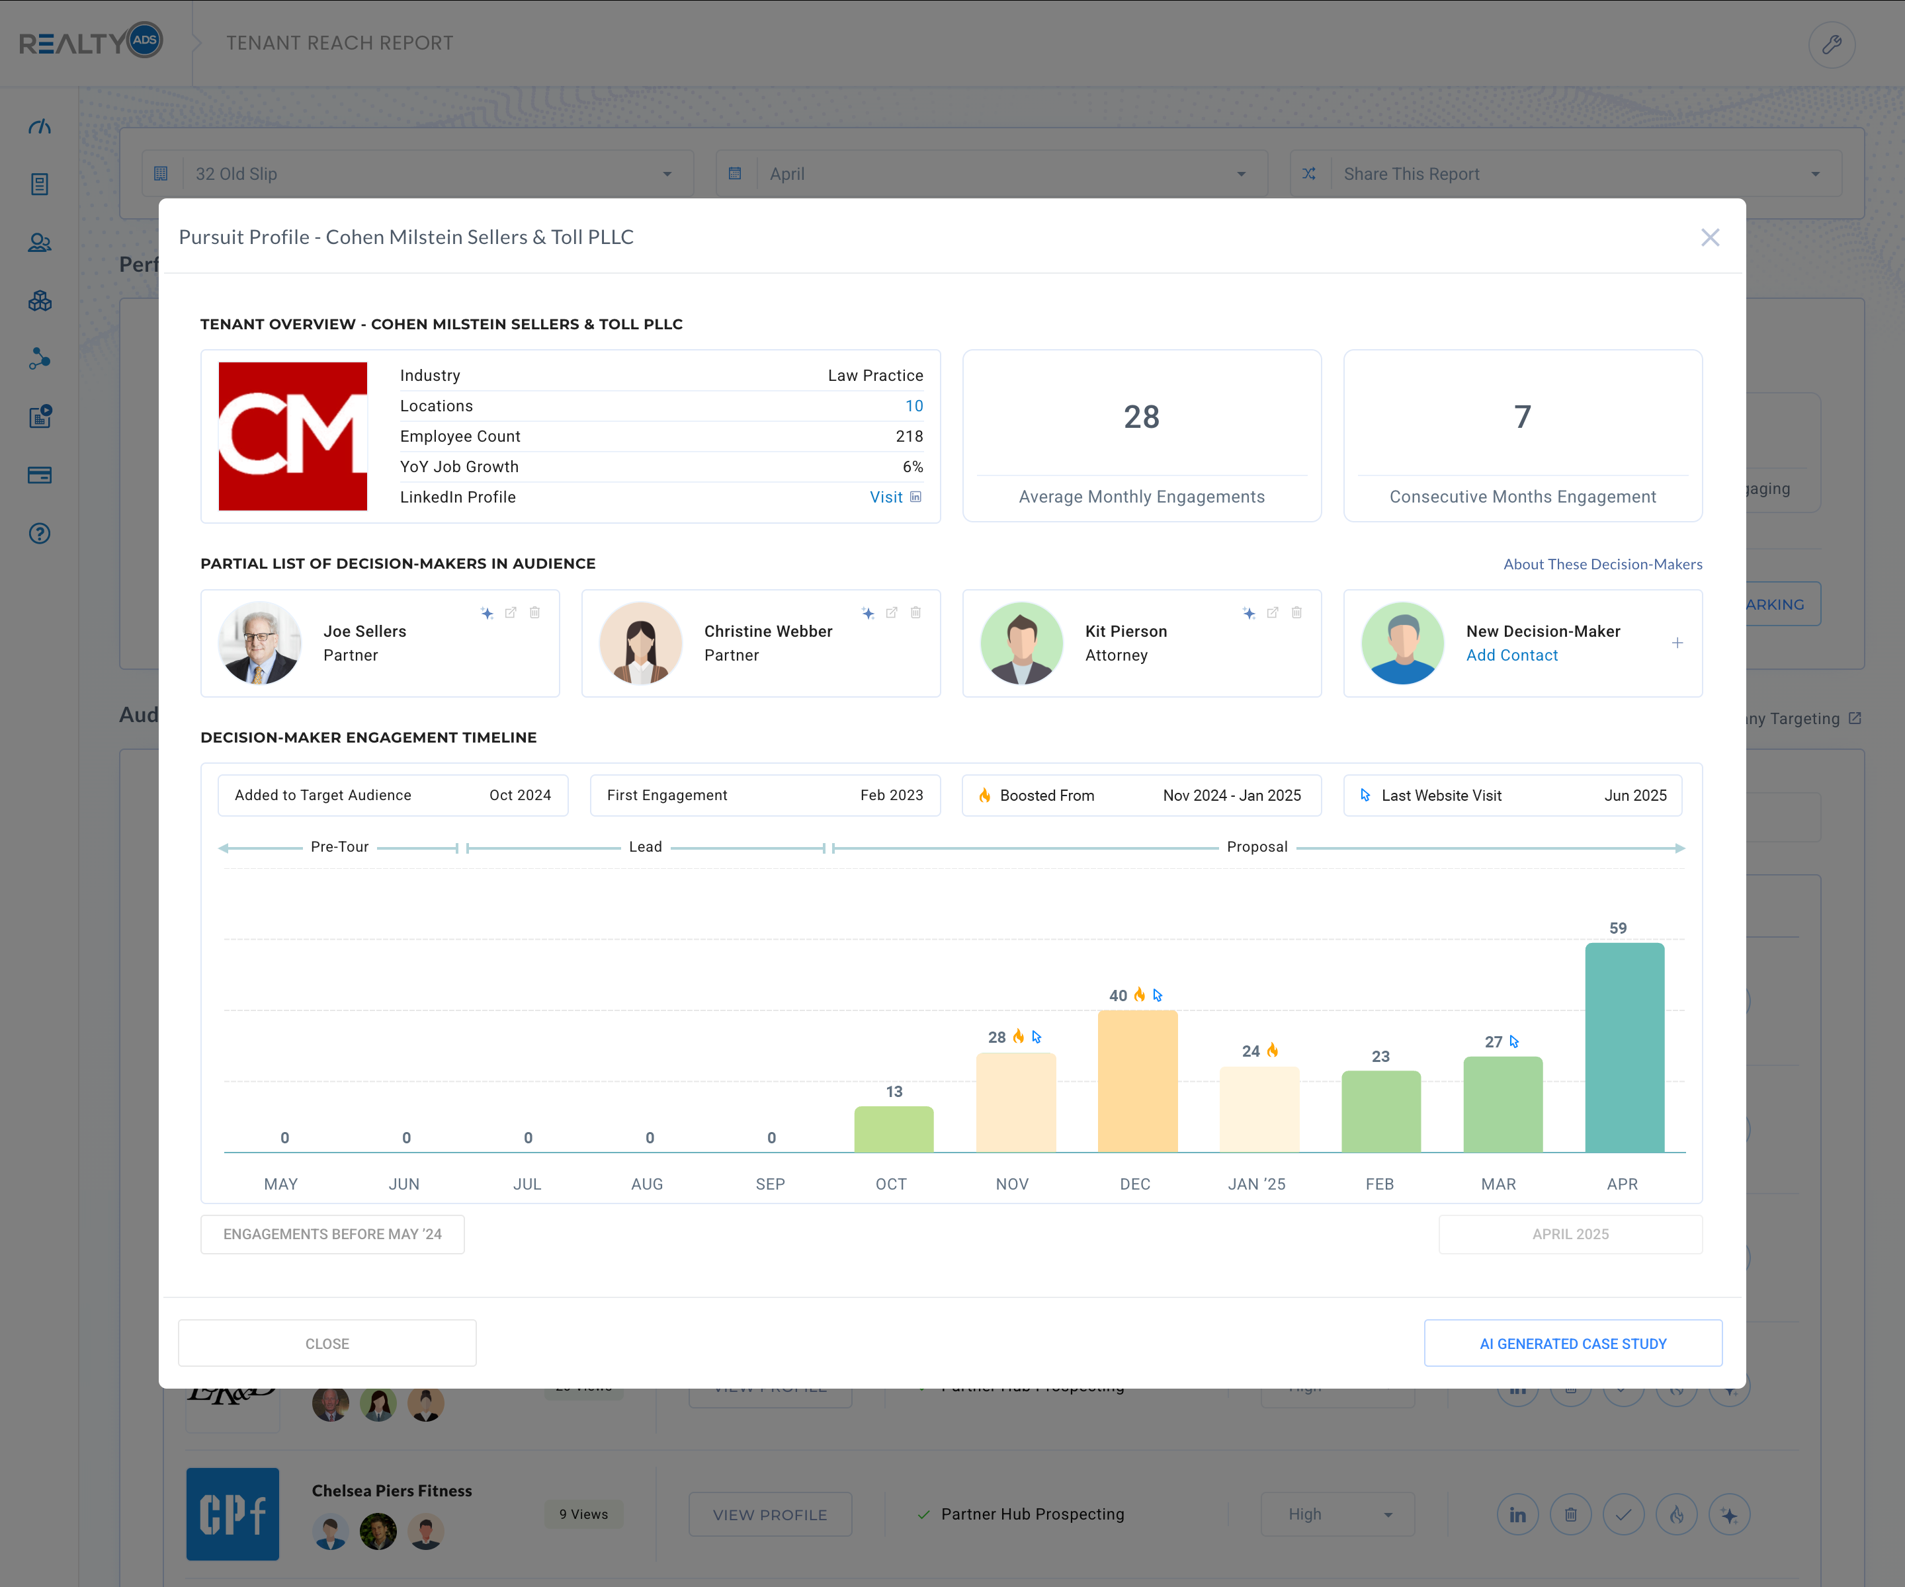The image size is (1905, 1587).
Task: Open the AI GENERATED CASE STUDY
Action: pyautogui.click(x=1573, y=1344)
